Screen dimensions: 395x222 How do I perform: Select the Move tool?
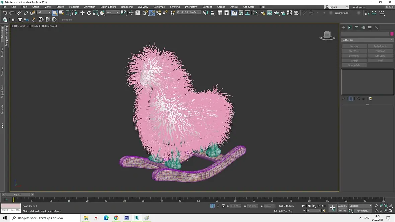82,13
